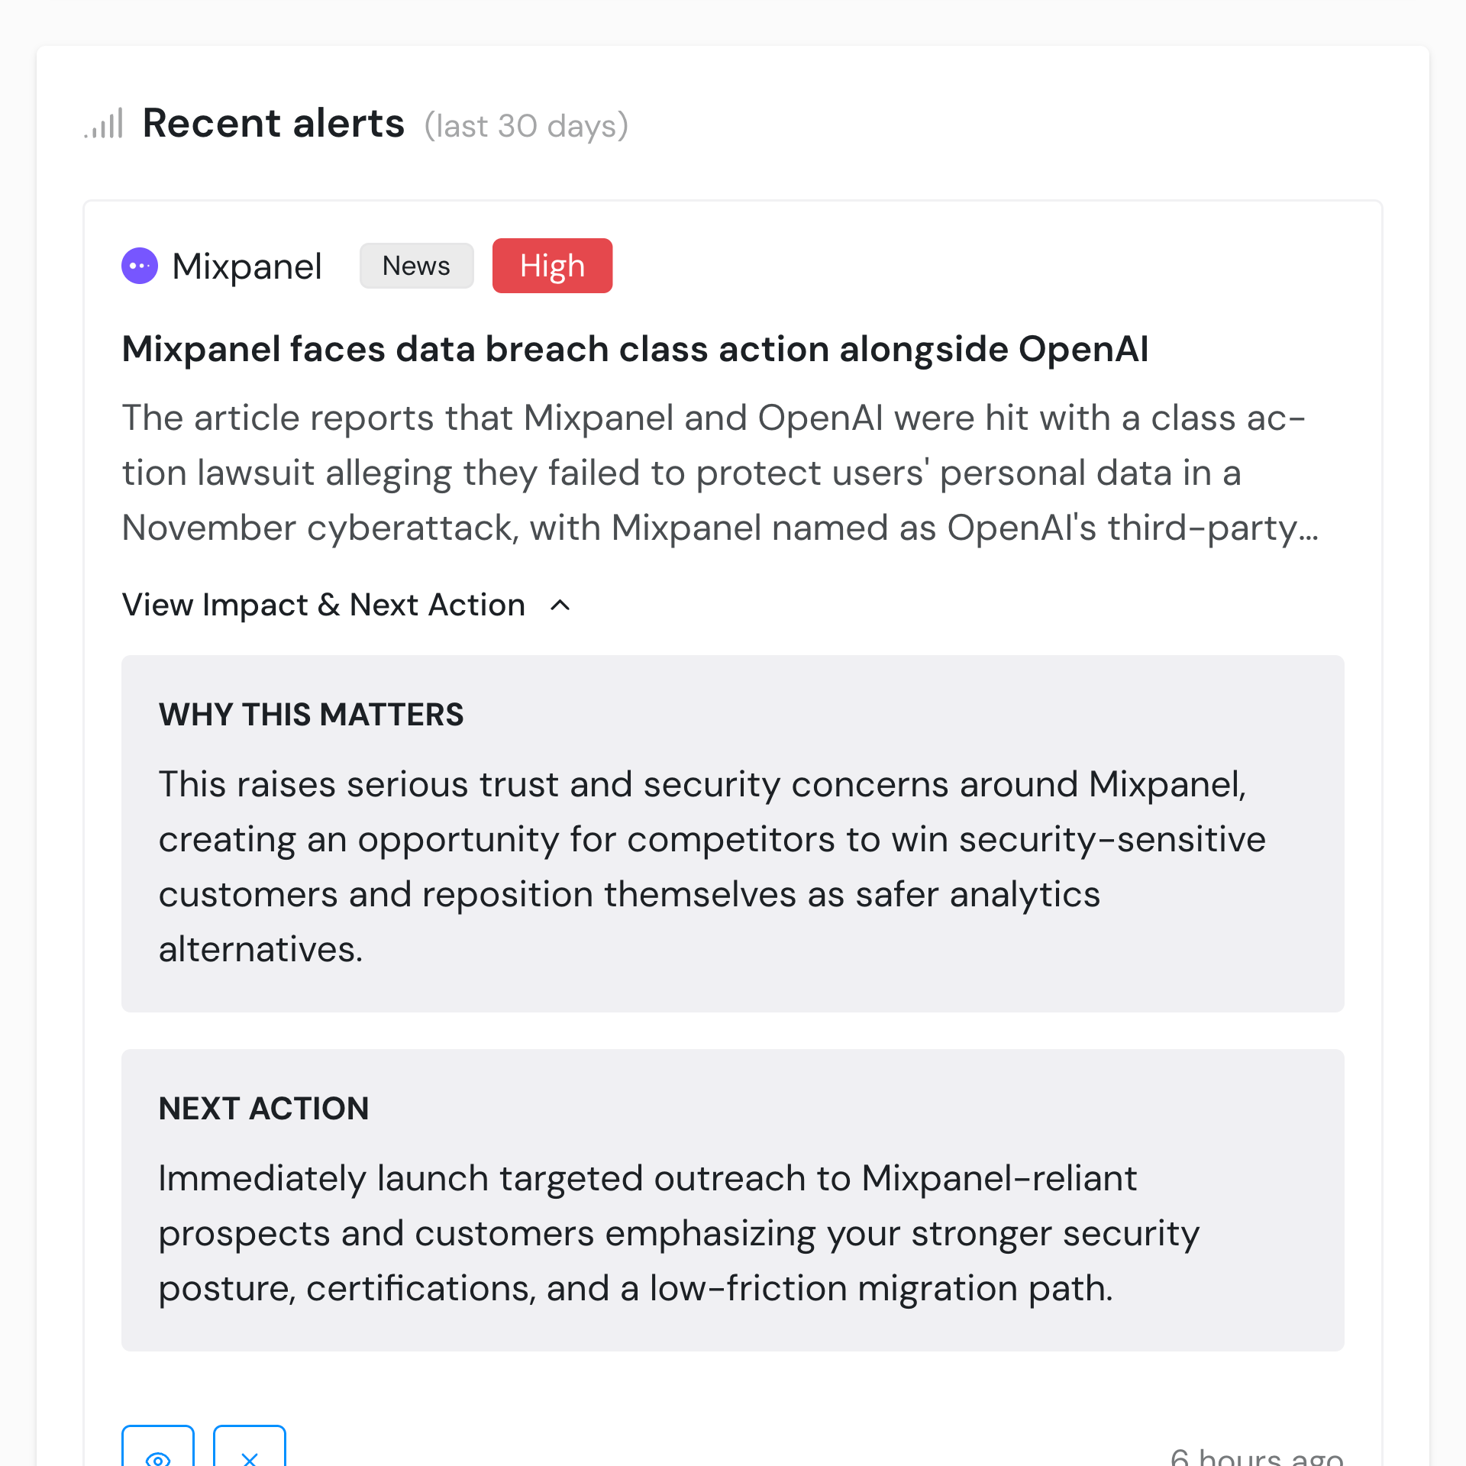This screenshot has height=1466, width=1466.
Task: Click the chevron next to View Impact
Action: click(x=560, y=605)
